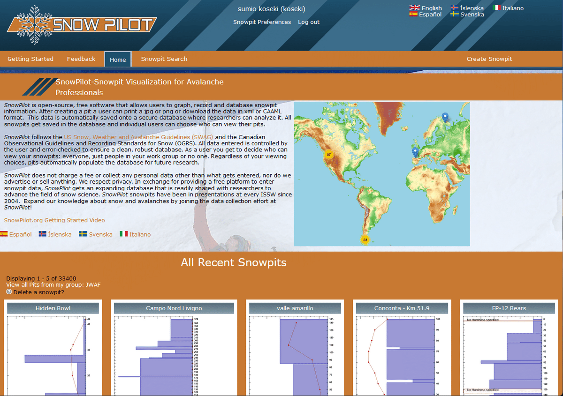563x396 pixels.
Task: Switch language to English
Action: [432, 8]
